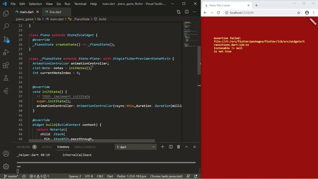Open the Edit menu
This screenshot has height=179, width=318.
click(22, 4)
